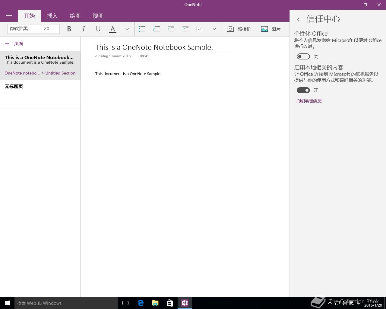Increase the paragraph indent
The image size is (386, 309).
coord(185,29)
